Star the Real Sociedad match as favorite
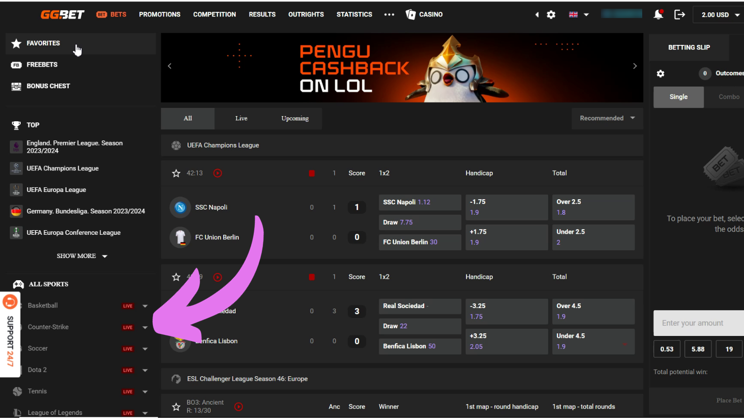The height and width of the screenshot is (418, 744). coord(176,277)
